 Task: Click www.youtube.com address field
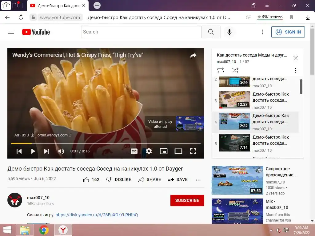pos(60,18)
